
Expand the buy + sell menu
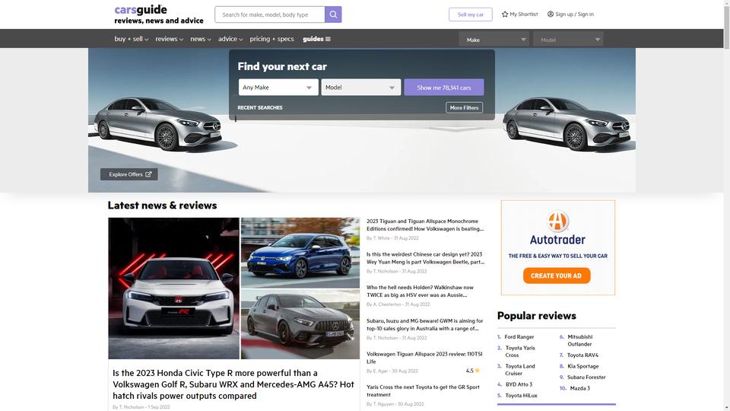[x=132, y=39]
